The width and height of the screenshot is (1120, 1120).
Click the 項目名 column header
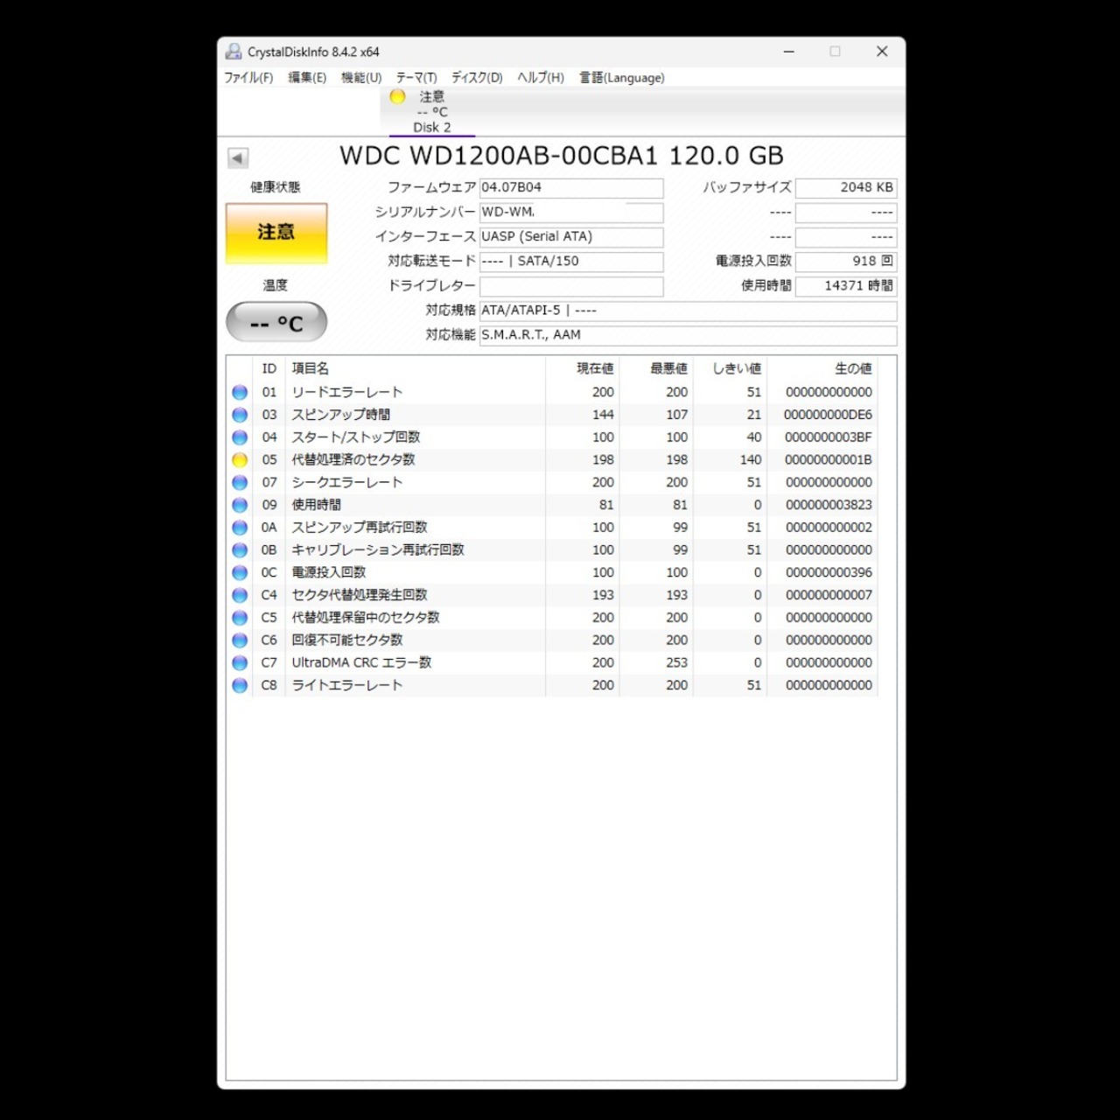[x=310, y=369]
